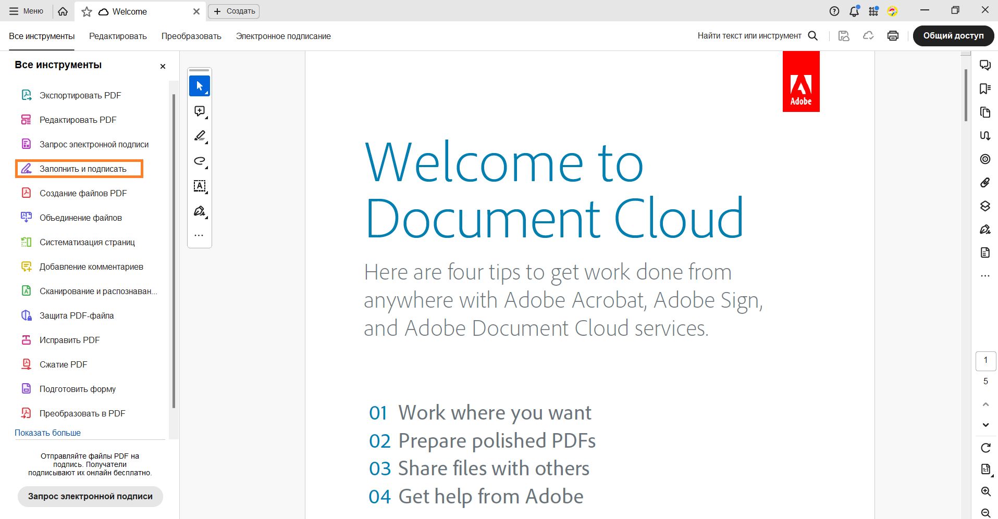The height and width of the screenshot is (519, 998).
Task: Open the Bookmarks panel
Action: [985, 88]
